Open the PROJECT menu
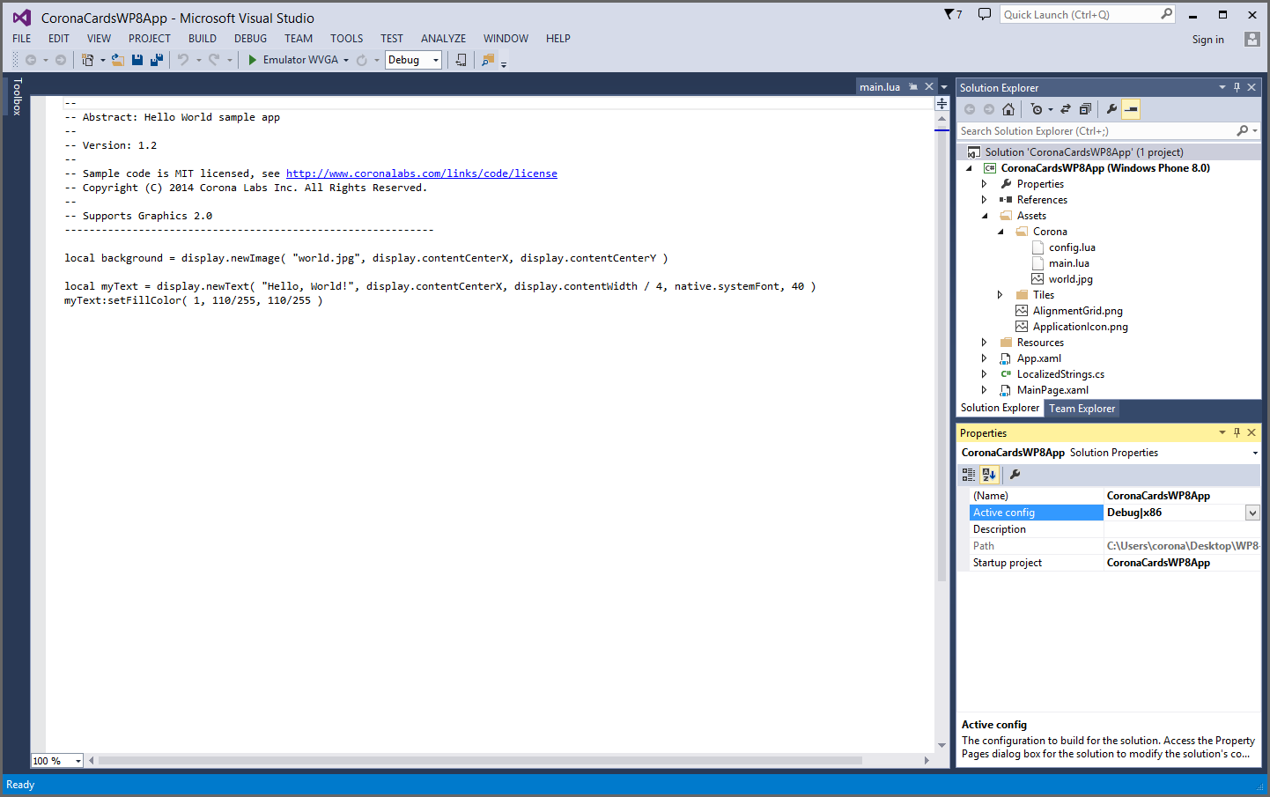This screenshot has width=1270, height=797. [x=150, y=39]
